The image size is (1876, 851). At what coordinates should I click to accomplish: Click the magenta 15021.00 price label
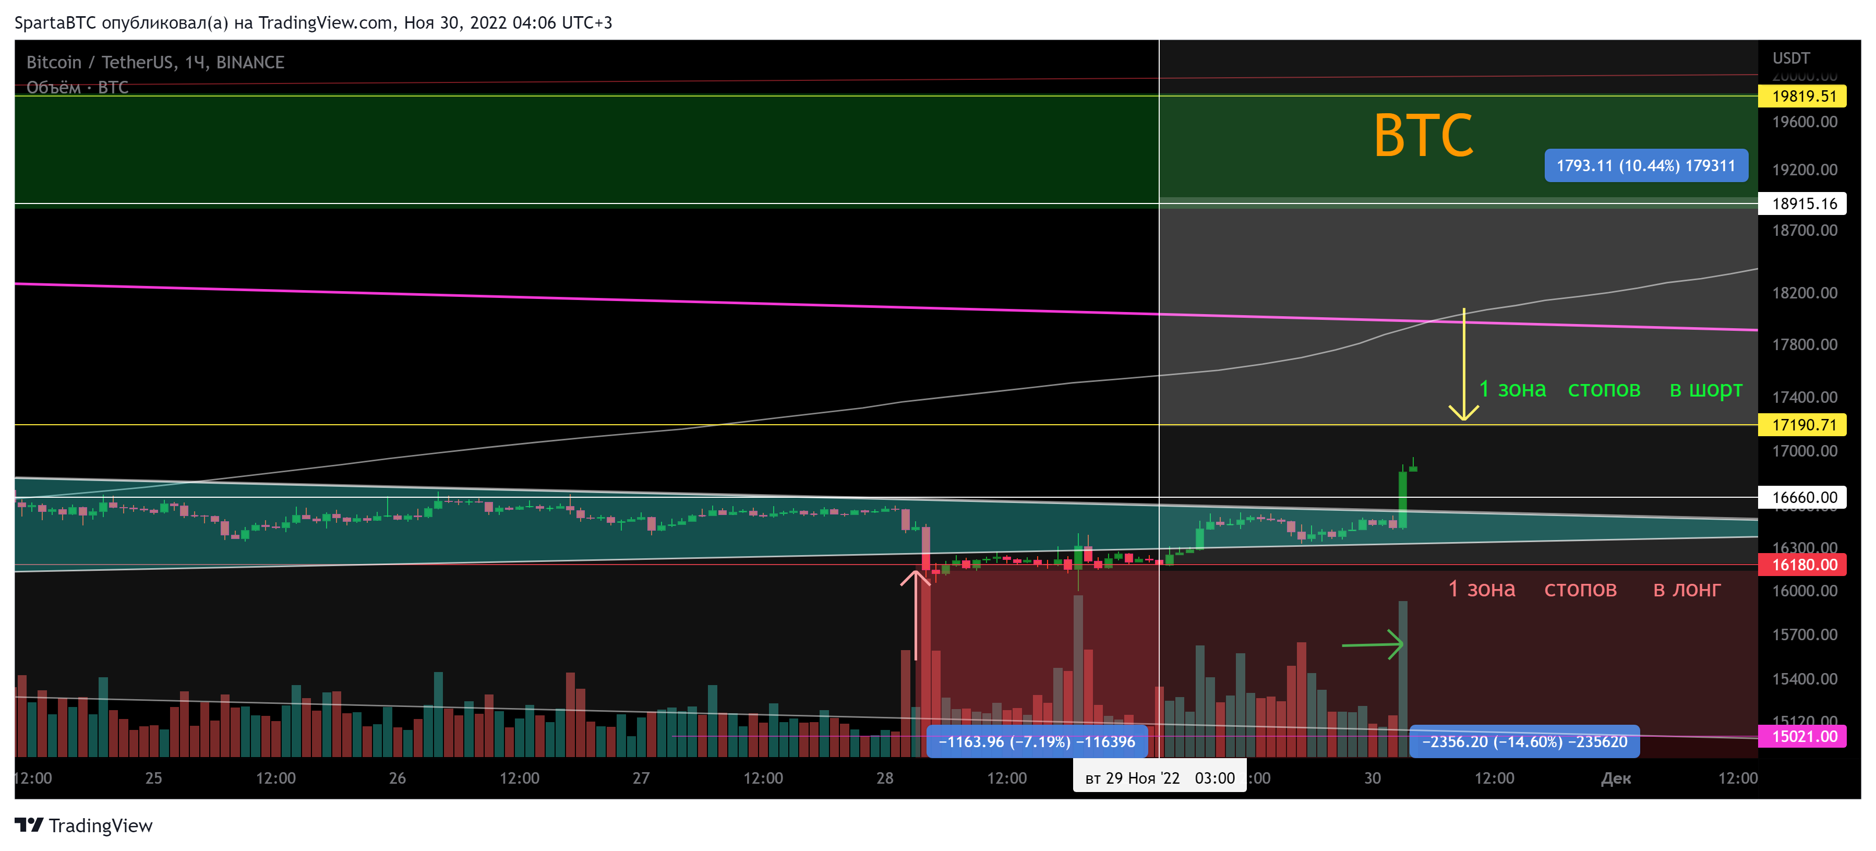coord(1802,736)
